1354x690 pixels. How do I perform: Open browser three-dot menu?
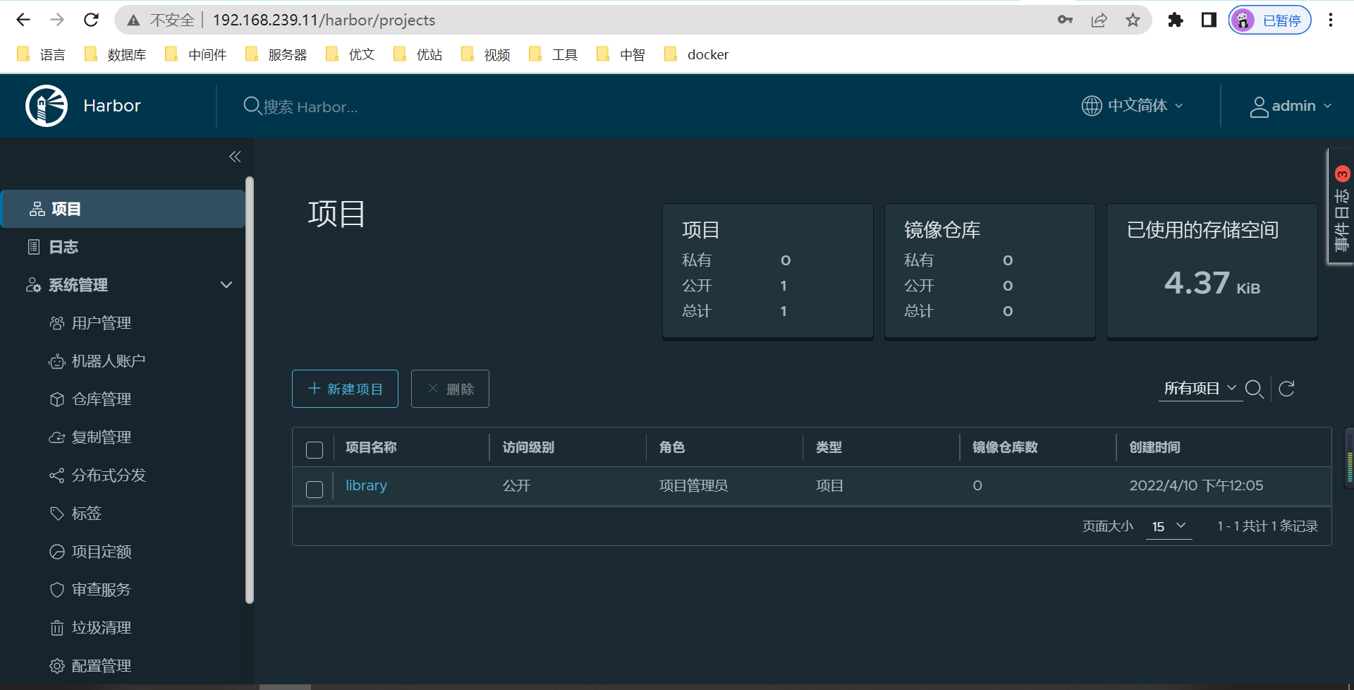1331,20
